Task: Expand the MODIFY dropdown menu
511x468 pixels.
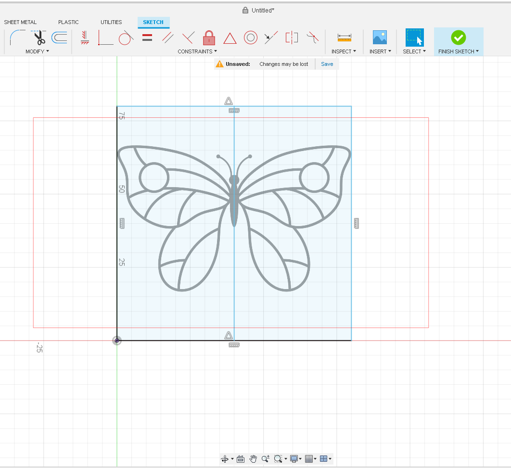Action: pos(37,51)
